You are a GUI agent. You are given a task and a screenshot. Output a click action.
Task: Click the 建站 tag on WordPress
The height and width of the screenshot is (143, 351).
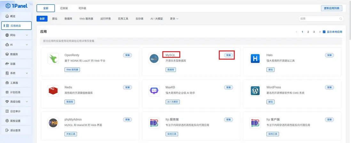point(270,102)
